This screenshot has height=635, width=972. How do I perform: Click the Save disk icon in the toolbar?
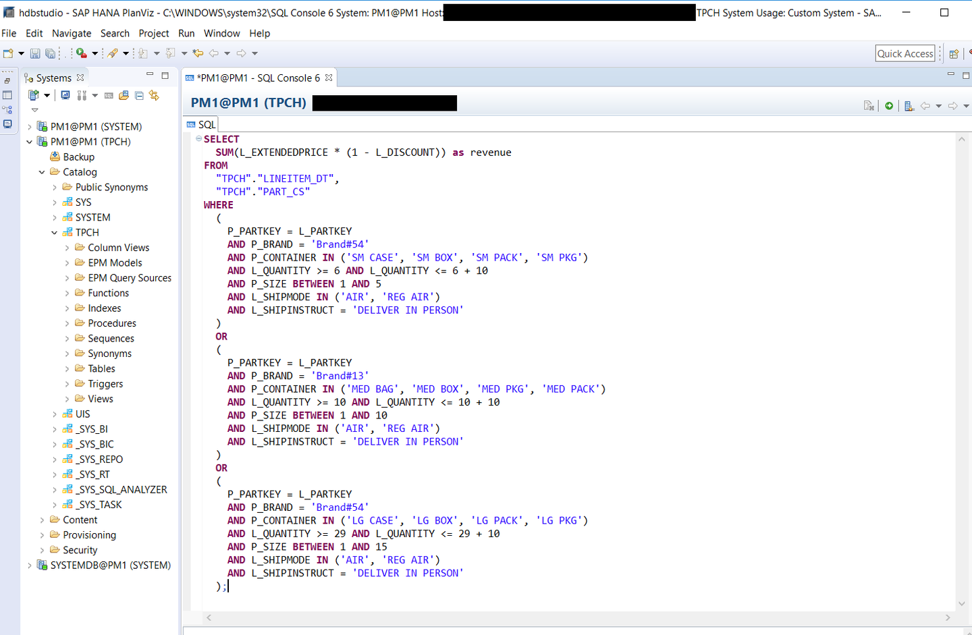(35, 53)
